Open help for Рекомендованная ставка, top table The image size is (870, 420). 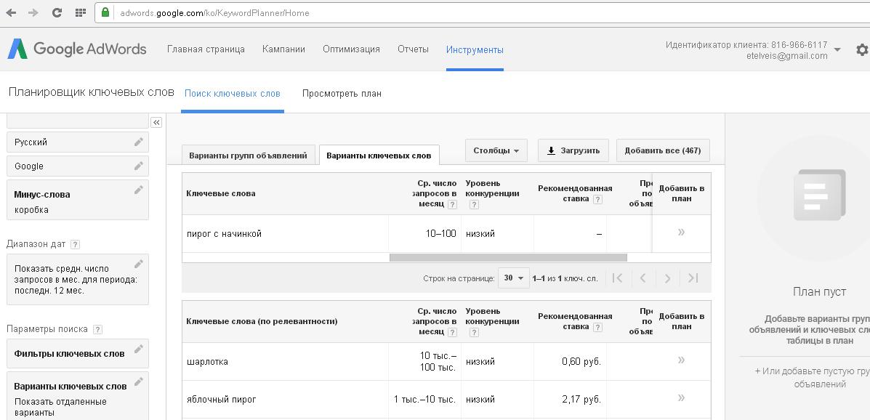click(x=597, y=200)
